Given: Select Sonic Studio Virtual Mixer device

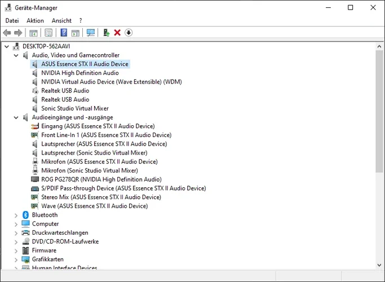Looking at the screenshot, I should pos(74,108).
